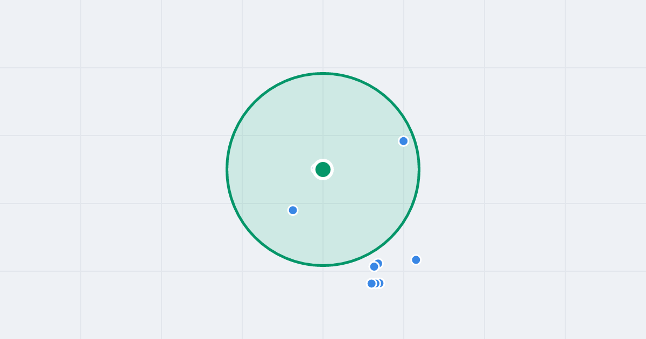This screenshot has width=646, height=339.
Task: Select the front blue dot of the overlapping pair below the circle
Action: tap(374, 266)
